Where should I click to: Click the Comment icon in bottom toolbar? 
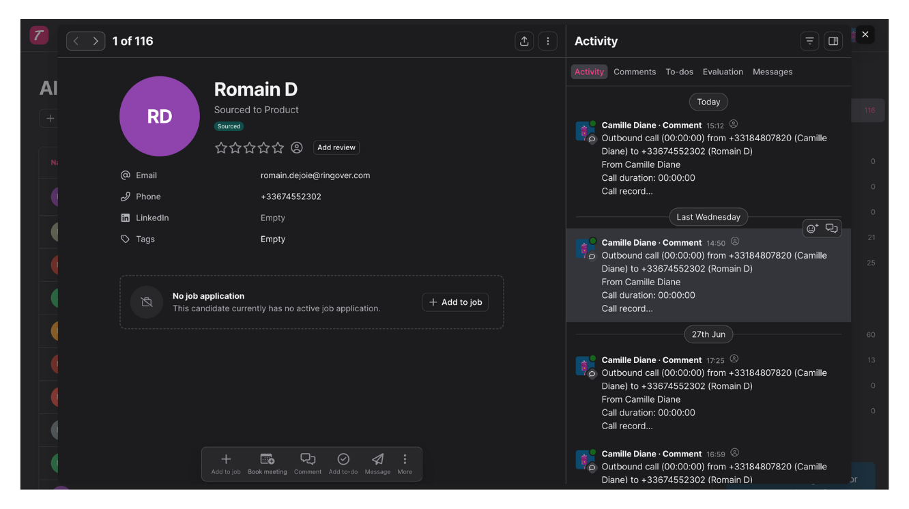coord(308,459)
